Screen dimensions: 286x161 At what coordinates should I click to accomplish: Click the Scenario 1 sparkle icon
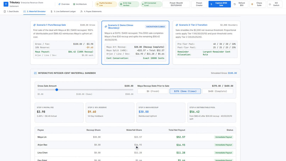pos(34,25)
